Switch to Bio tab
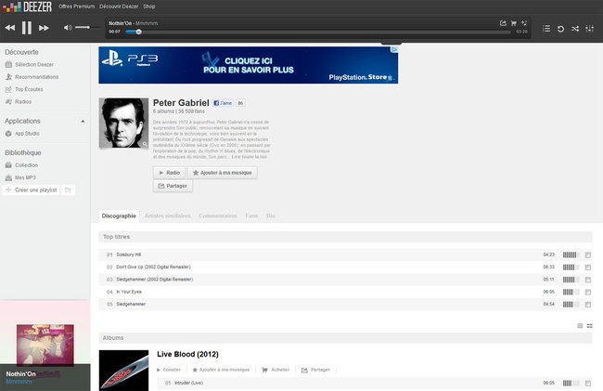603x391 pixels. click(x=271, y=215)
